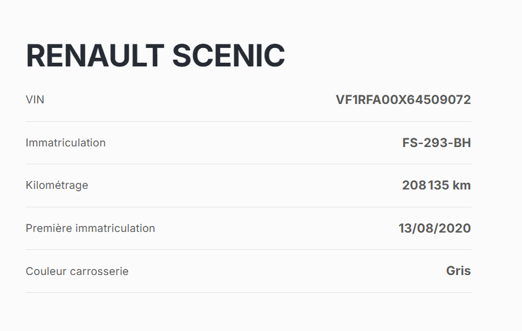Viewport: 522px width, 331px height.
Task: Click the 208 135 mileage number
Action: pos(425,185)
